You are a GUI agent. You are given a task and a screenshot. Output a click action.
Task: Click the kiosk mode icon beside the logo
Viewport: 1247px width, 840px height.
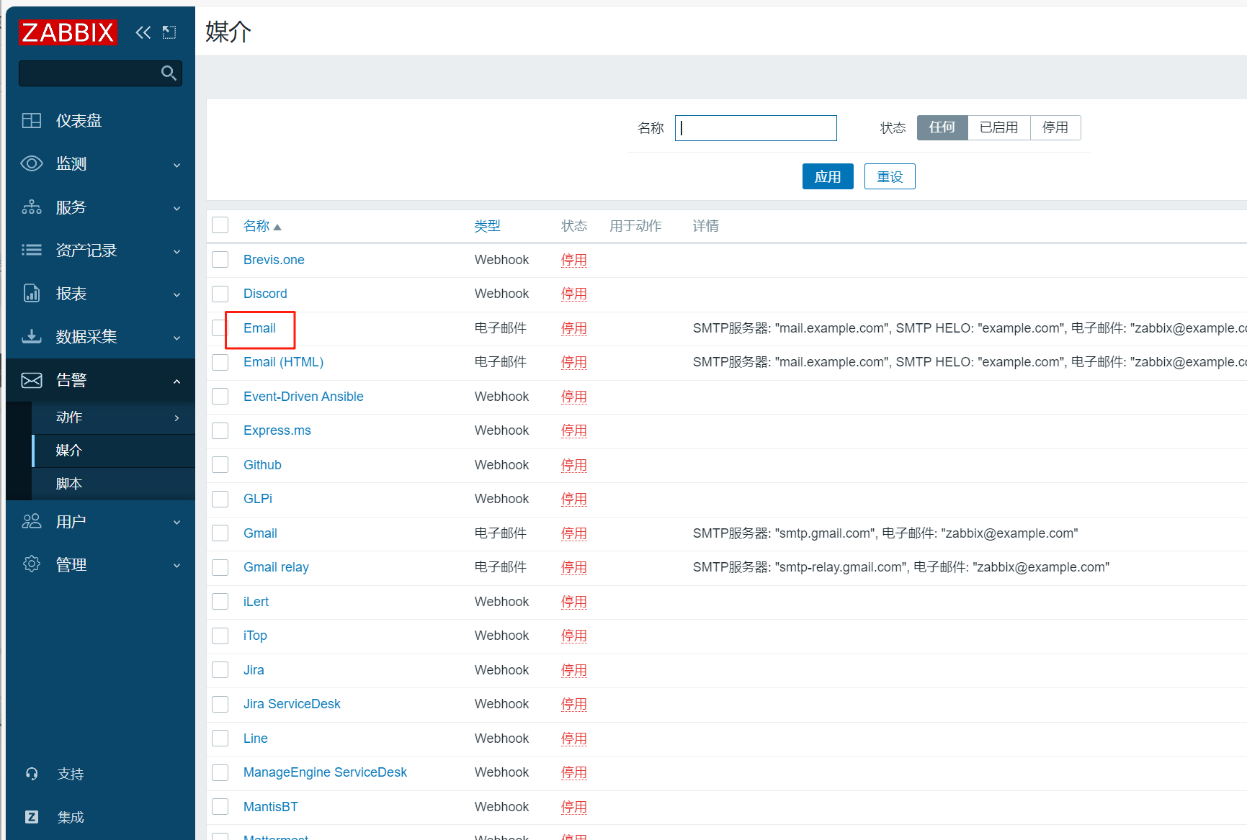coord(169,32)
